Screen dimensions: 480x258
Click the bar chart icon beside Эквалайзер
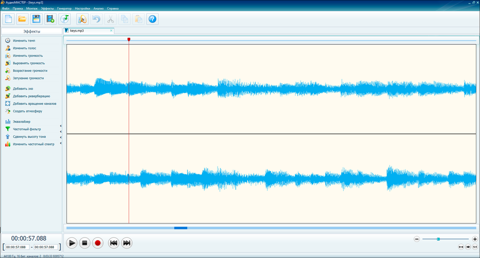[x=8, y=122]
